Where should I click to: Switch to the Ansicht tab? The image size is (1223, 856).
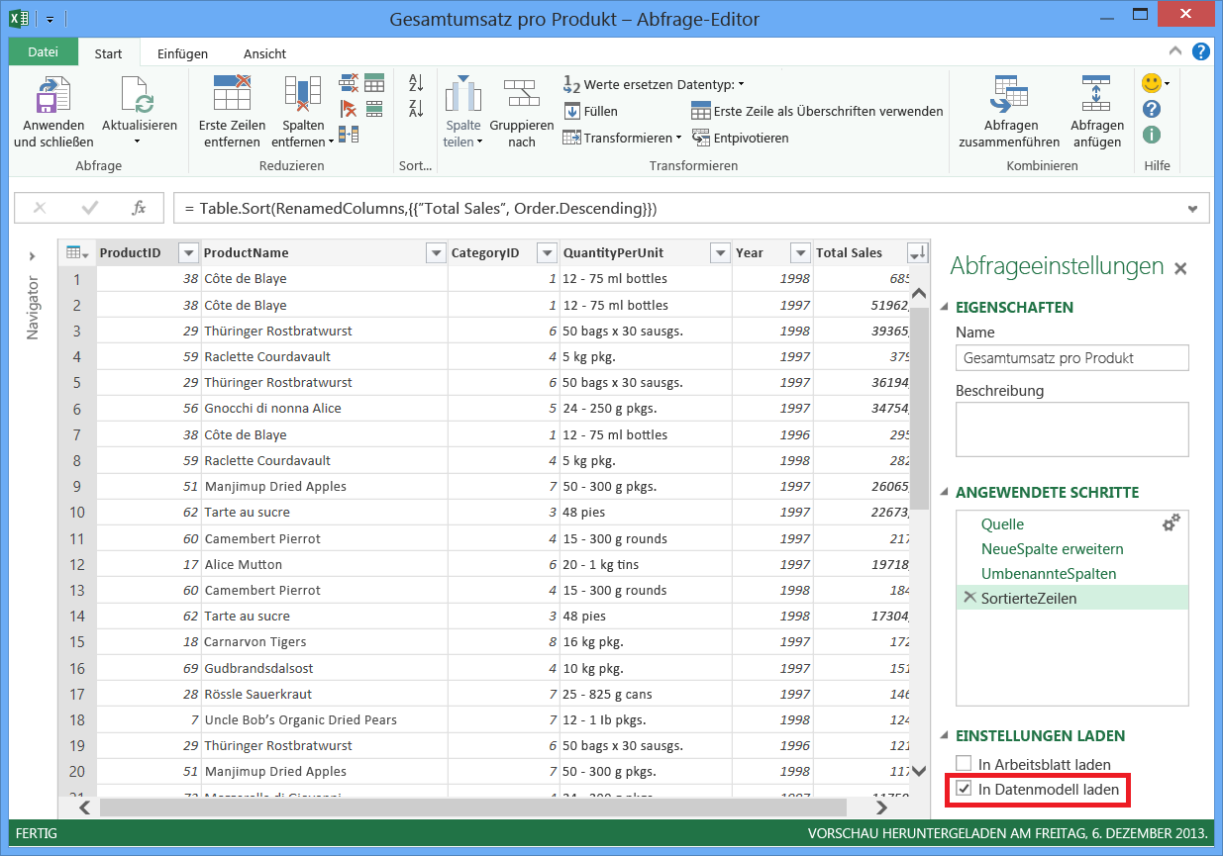(264, 53)
